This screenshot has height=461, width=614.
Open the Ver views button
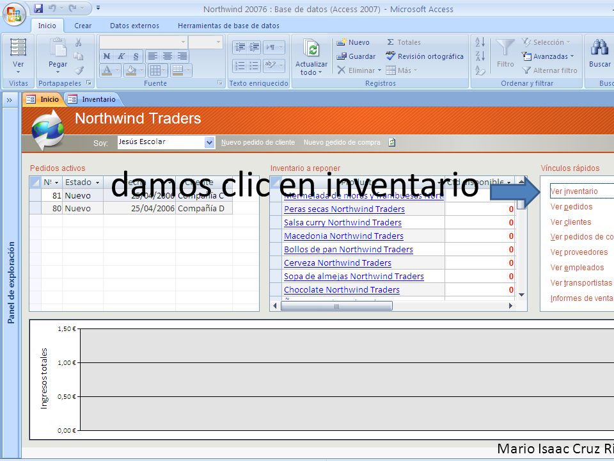point(18,57)
